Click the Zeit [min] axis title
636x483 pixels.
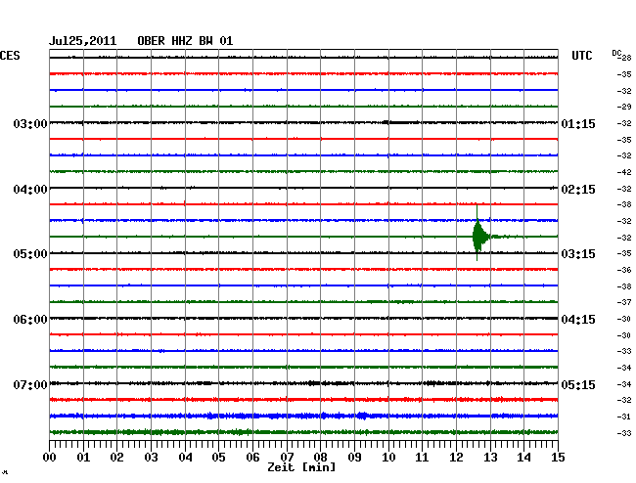[301, 467]
